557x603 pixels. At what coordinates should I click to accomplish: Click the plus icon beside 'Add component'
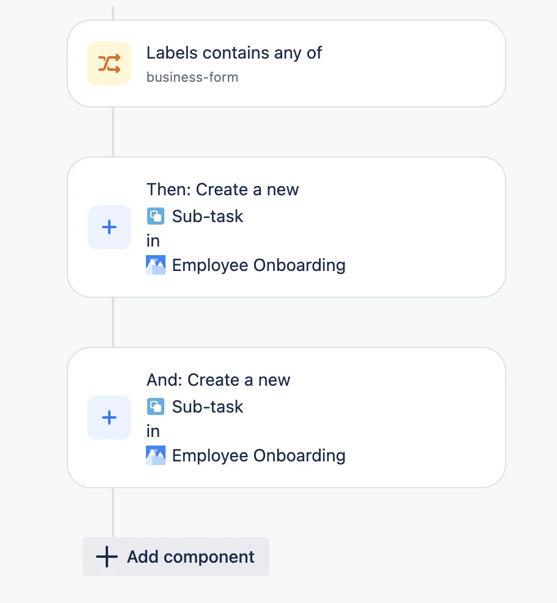[106, 557]
